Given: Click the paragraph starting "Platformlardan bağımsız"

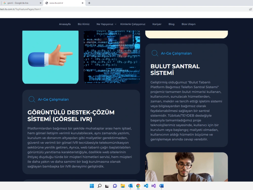Looking at the screenshot, I should pos(80,147).
